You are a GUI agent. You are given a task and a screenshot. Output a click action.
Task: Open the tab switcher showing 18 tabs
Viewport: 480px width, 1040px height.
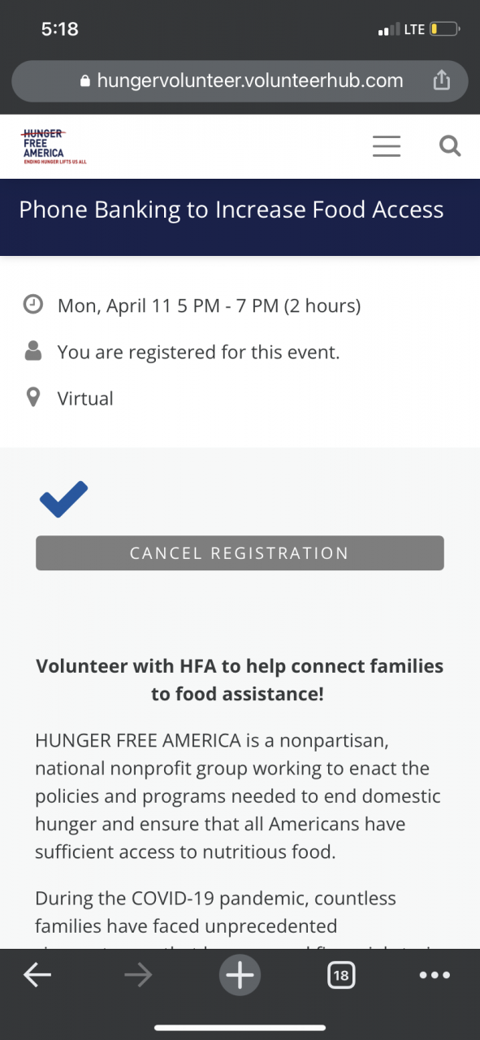(x=341, y=976)
